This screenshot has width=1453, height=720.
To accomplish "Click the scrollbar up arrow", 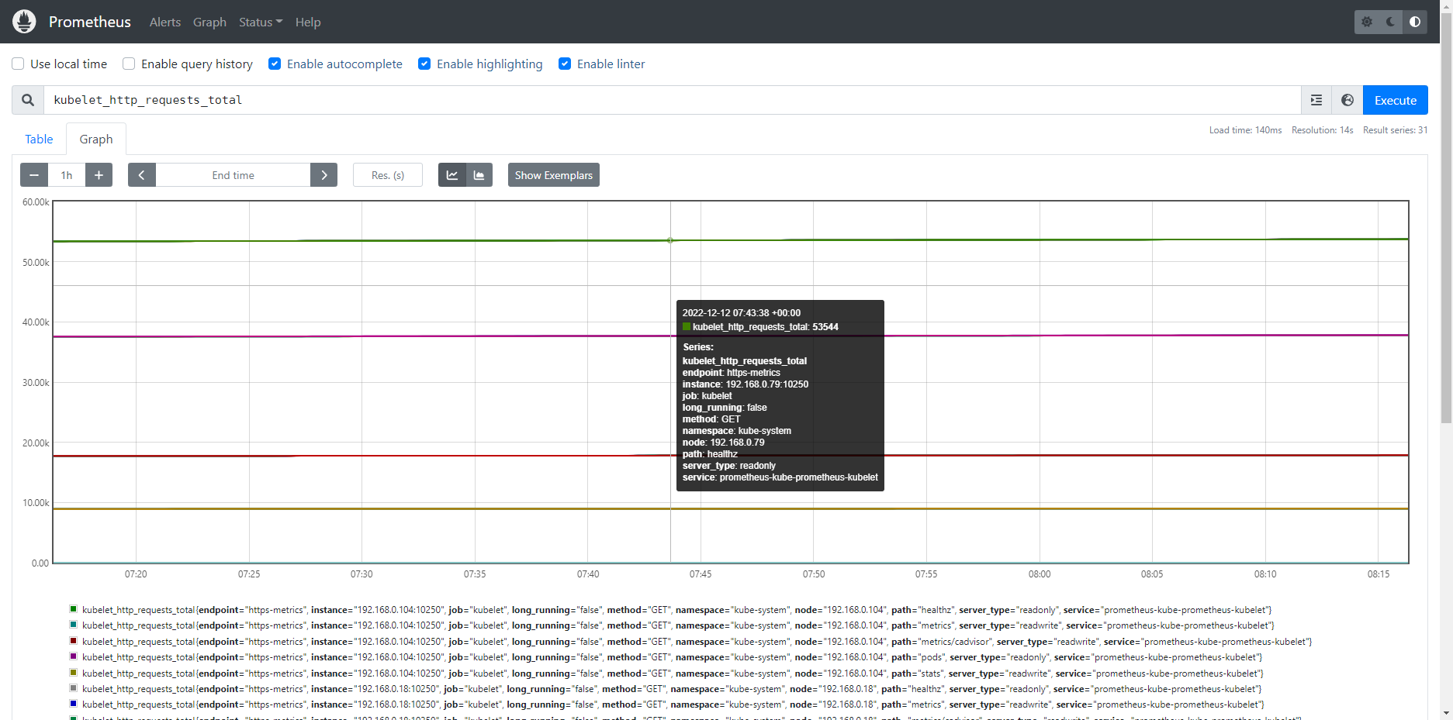I will [1446, 5].
